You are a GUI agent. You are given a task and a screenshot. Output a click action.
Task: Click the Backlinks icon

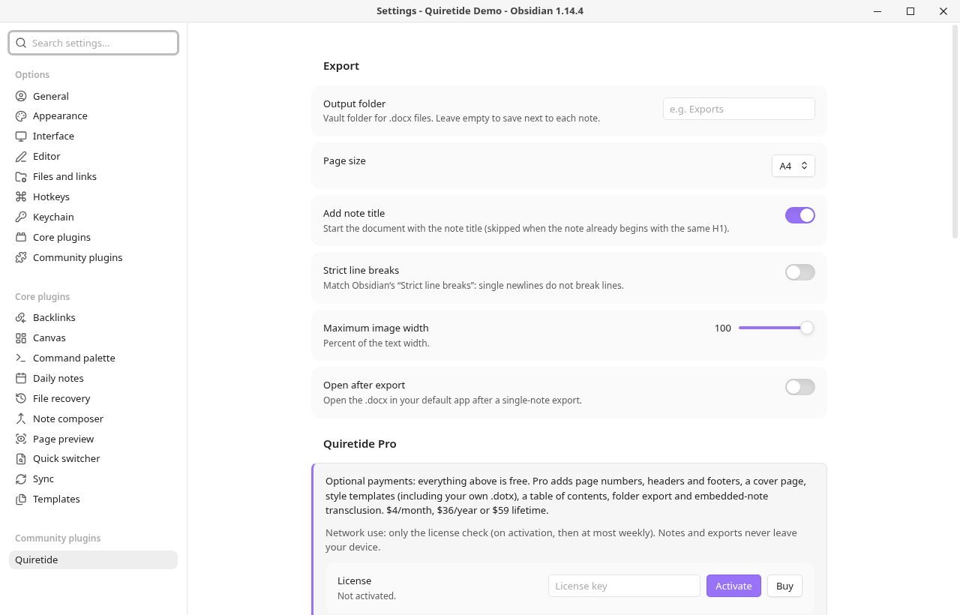(21, 318)
